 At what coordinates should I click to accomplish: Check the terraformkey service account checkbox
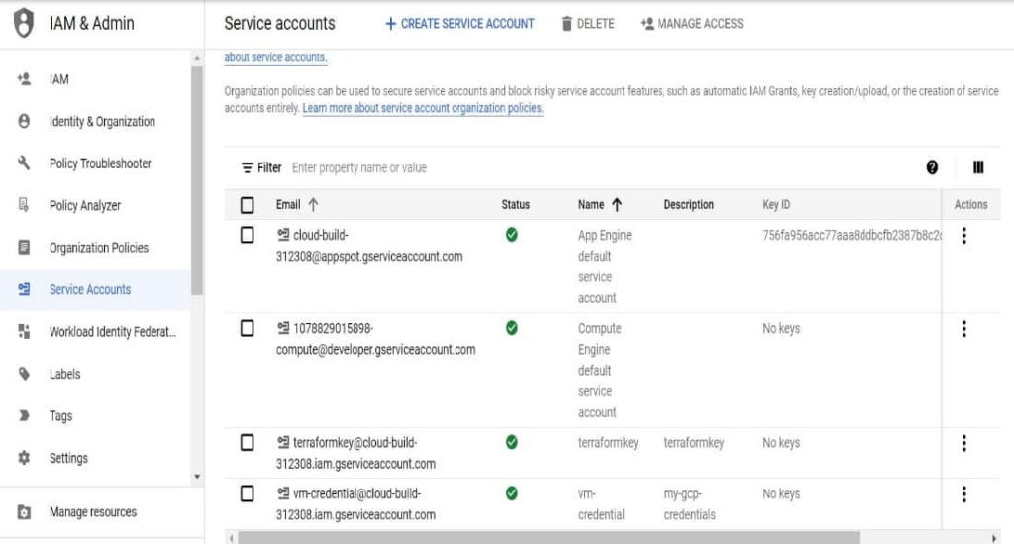[x=248, y=442]
